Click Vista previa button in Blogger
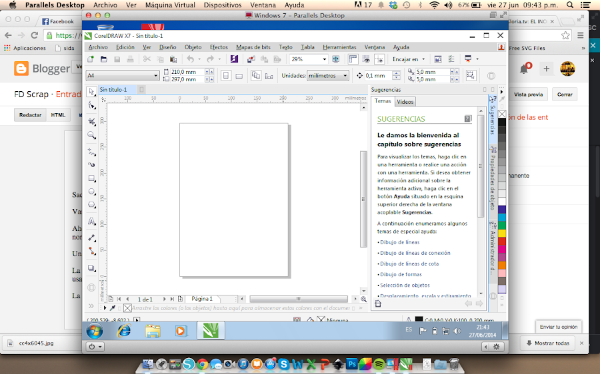The height and width of the screenshot is (374, 600). 528,94
